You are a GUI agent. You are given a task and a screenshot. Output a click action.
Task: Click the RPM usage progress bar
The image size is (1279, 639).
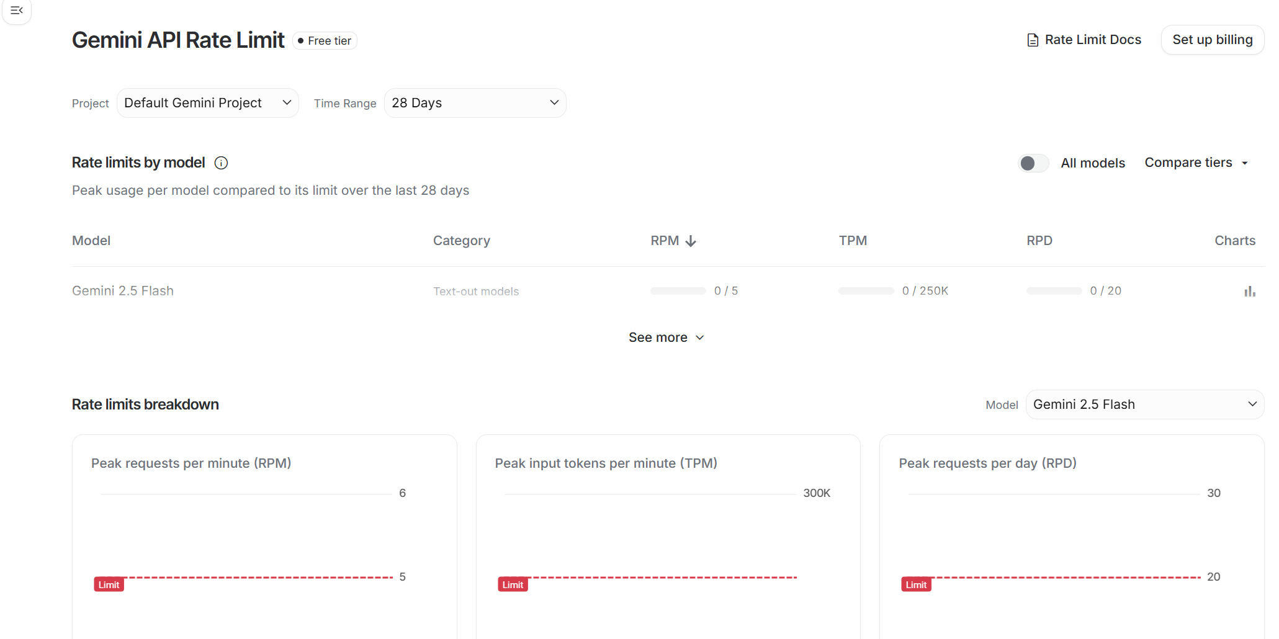click(678, 291)
